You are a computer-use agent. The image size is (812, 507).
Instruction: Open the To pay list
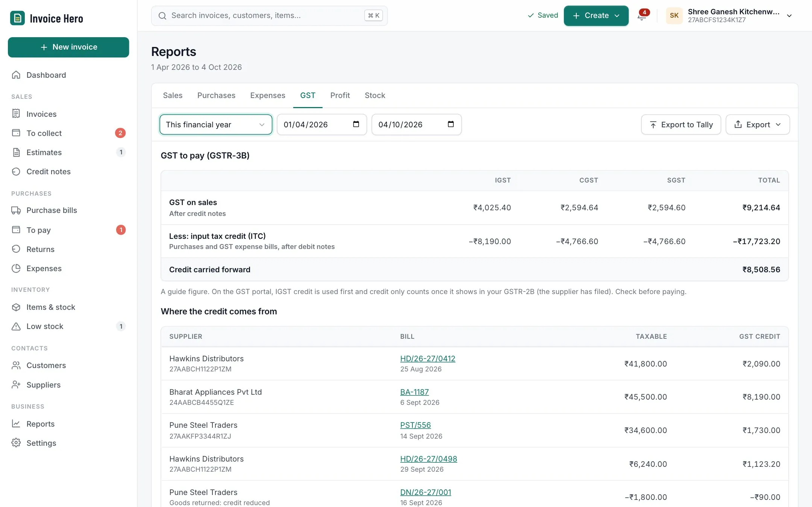point(68,230)
